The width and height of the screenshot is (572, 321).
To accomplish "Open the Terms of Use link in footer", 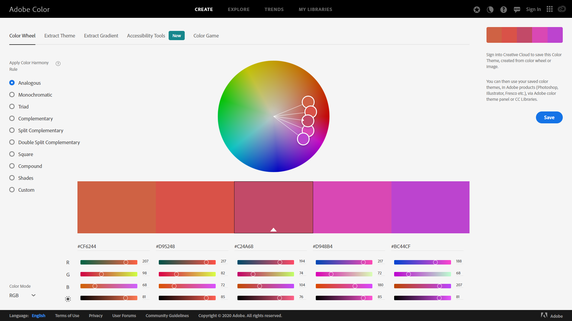I will click(67, 316).
